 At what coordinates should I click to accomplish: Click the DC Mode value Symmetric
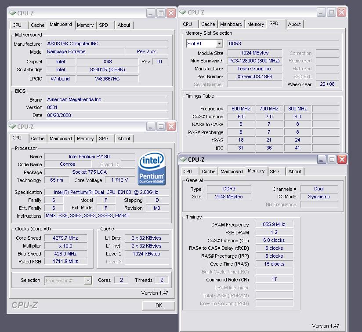click(x=319, y=197)
